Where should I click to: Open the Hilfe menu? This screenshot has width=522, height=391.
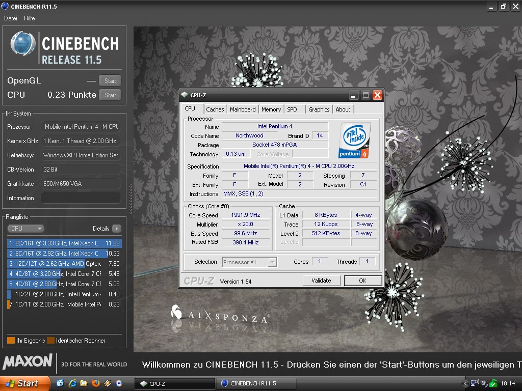[30, 18]
